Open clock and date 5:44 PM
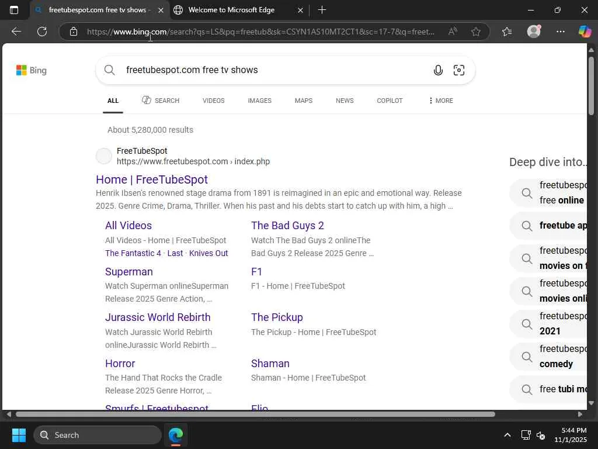598x449 pixels. pos(571,435)
